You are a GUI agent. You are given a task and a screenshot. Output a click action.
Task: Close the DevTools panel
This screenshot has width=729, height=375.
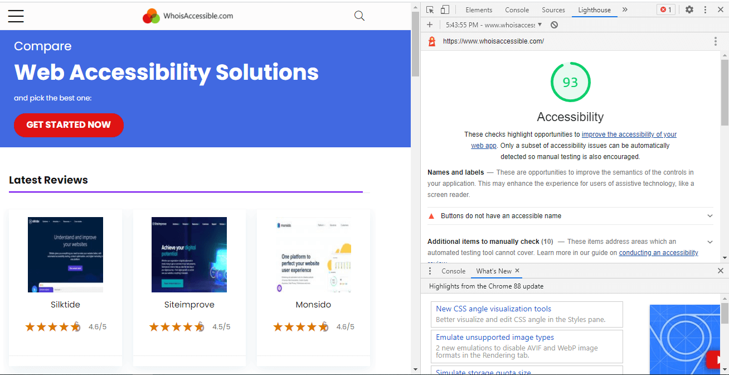(x=720, y=10)
